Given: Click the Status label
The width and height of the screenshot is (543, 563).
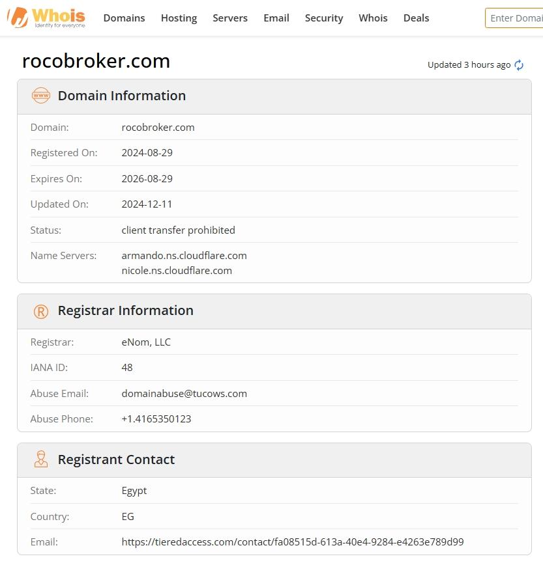Looking at the screenshot, I should pos(46,230).
